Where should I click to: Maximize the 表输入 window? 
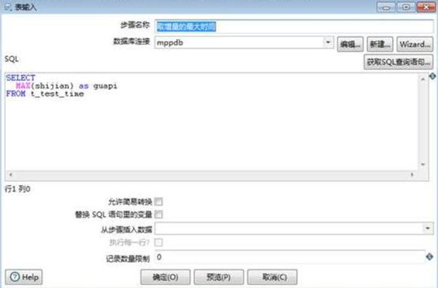pos(406,7)
